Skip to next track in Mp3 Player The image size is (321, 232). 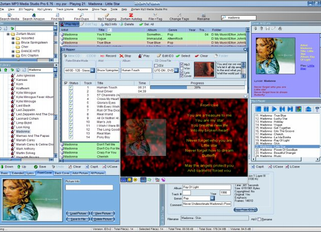(290, 109)
